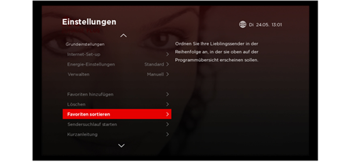Click the chevron next to Internet-Set-up
Screen dimensions: 357x162
167,54
